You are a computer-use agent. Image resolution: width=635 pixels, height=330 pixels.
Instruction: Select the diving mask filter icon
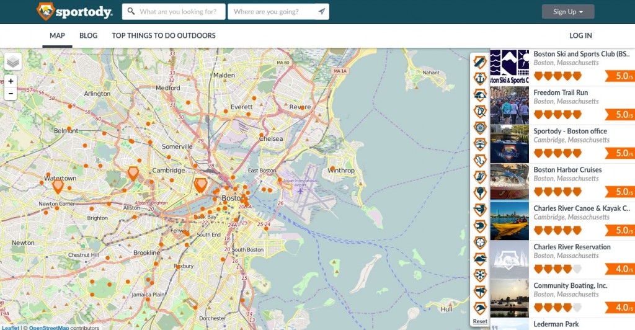[480, 144]
